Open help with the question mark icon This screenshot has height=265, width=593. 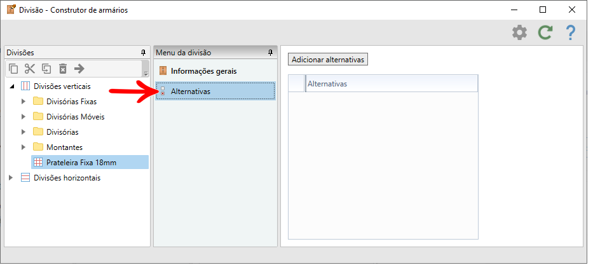570,33
